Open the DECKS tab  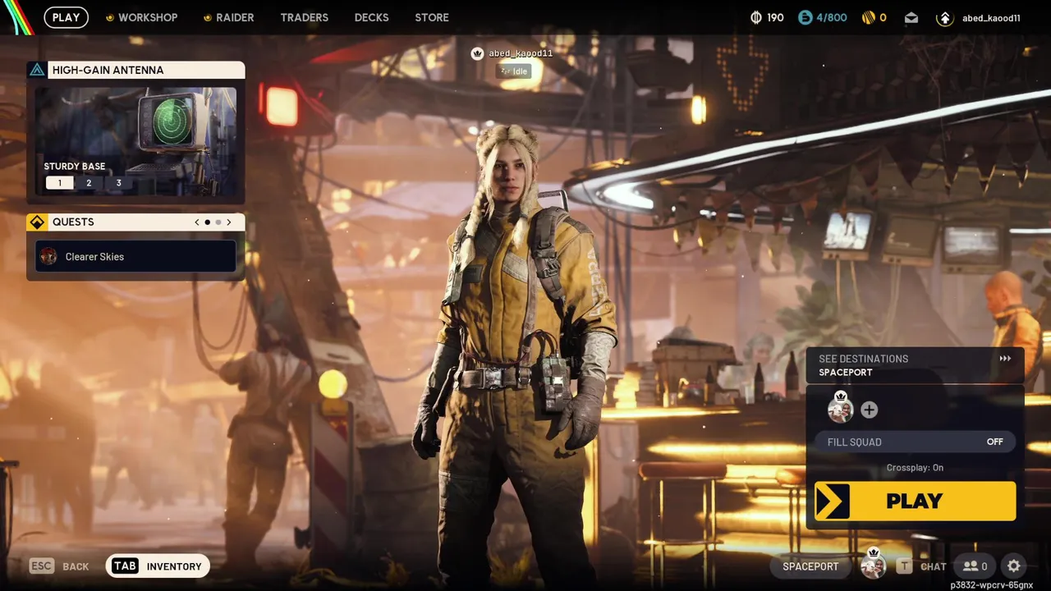[371, 17]
